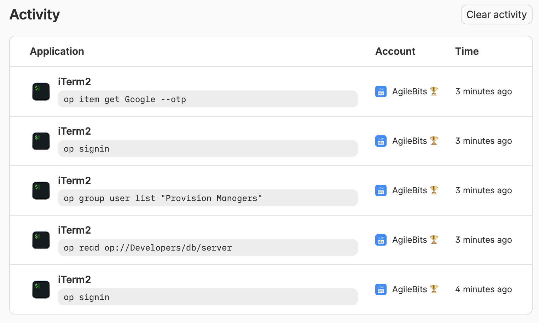Image resolution: width=539 pixels, height=323 pixels.
Task: Click the Activity page title
Action: tap(34, 14)
